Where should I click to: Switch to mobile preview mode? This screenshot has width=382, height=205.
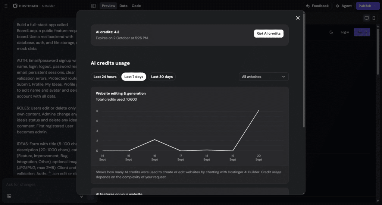coord(374,18)
